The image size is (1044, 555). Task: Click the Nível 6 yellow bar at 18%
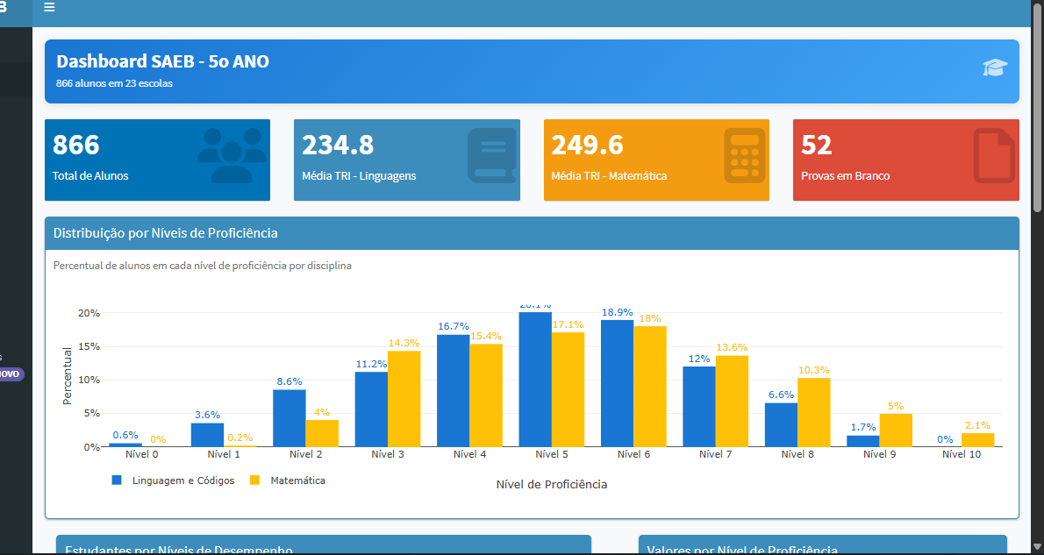pyautogui.click(x=650, y=386)
